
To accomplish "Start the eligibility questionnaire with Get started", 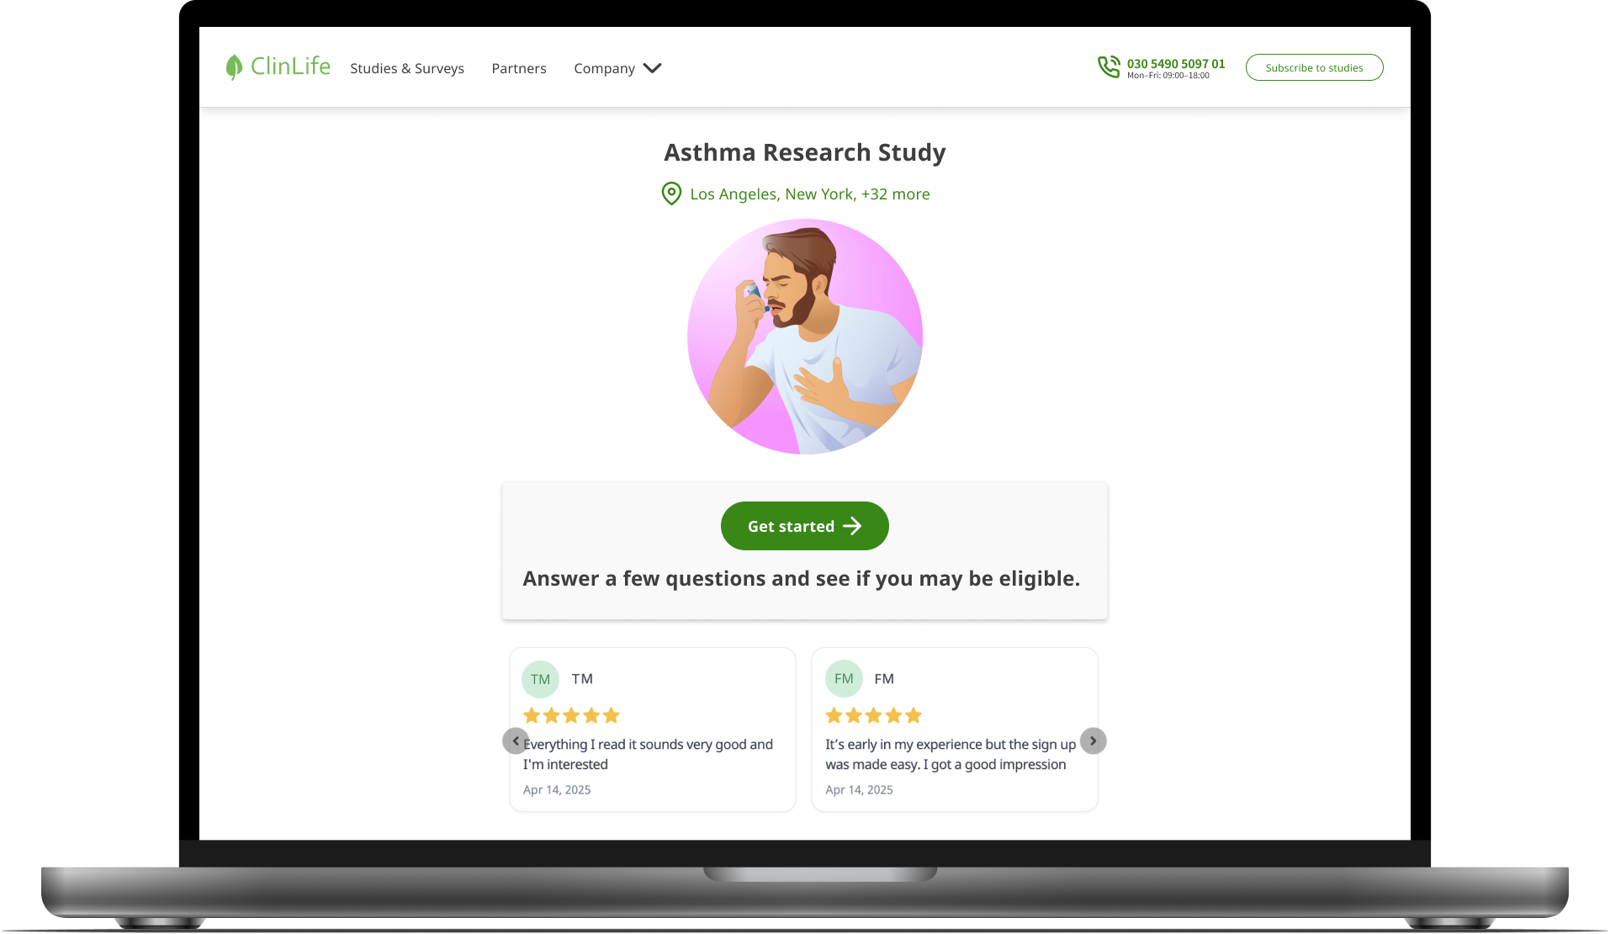I will tap(804, 526).
